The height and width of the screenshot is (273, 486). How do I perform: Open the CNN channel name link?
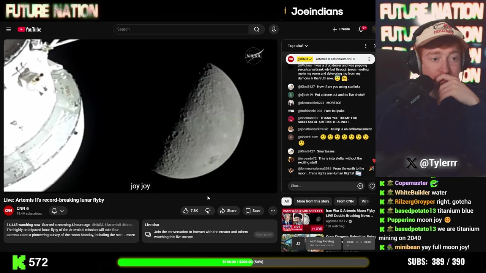click(21, 208)
